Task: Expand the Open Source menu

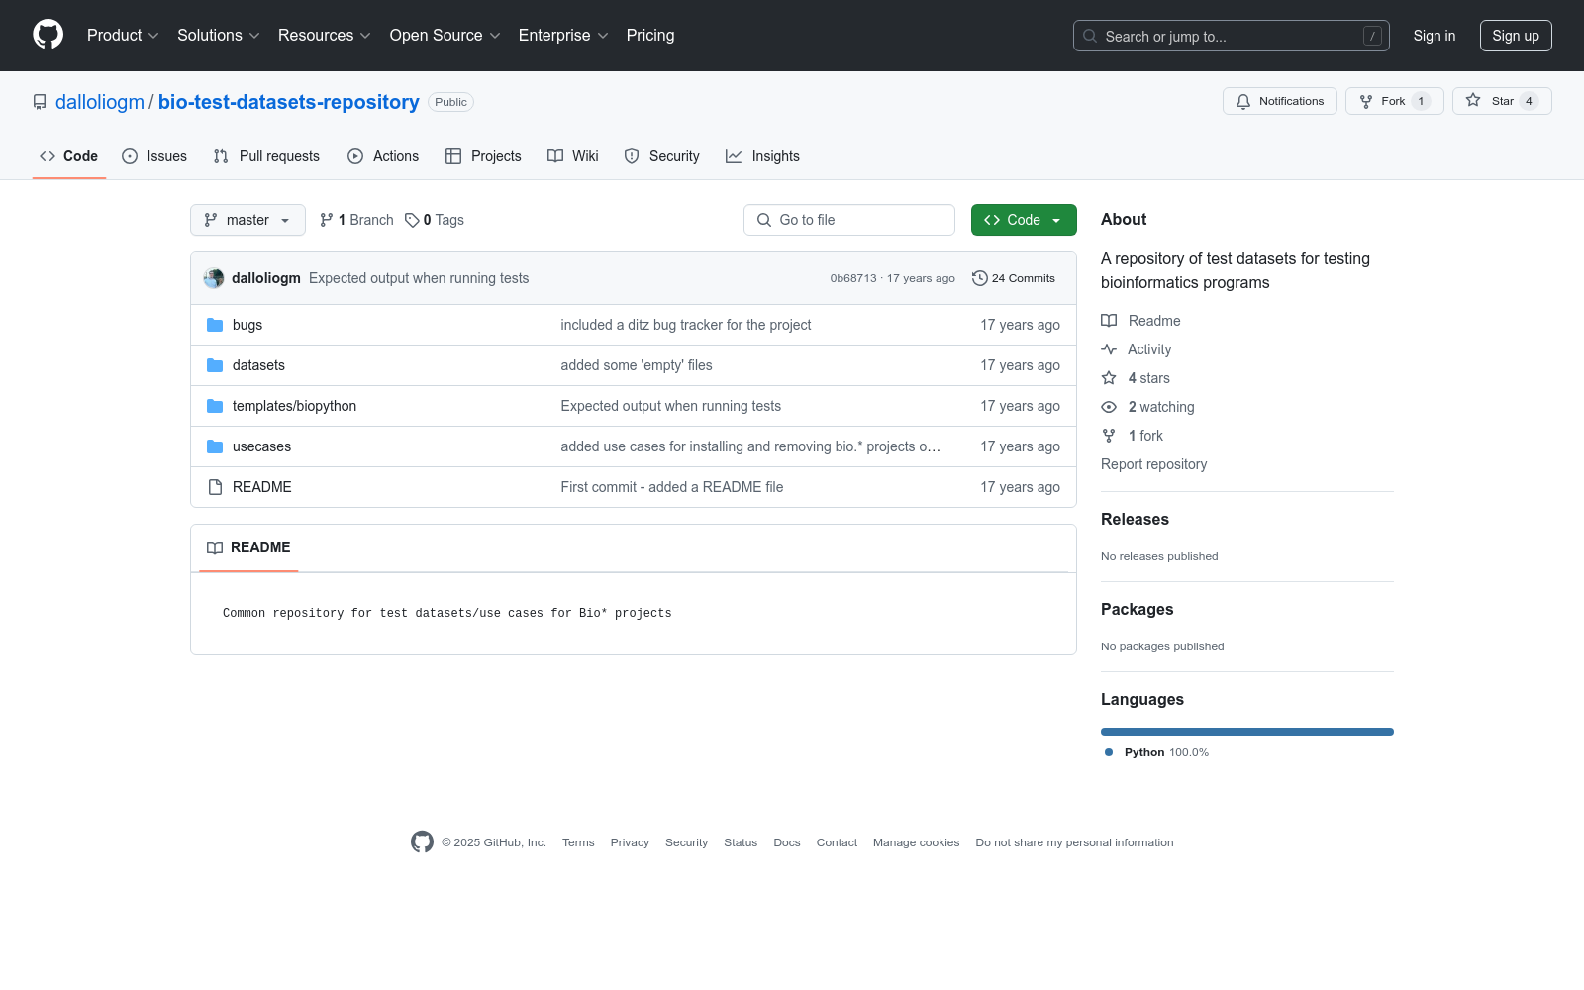Action: [x=445, y=35]
